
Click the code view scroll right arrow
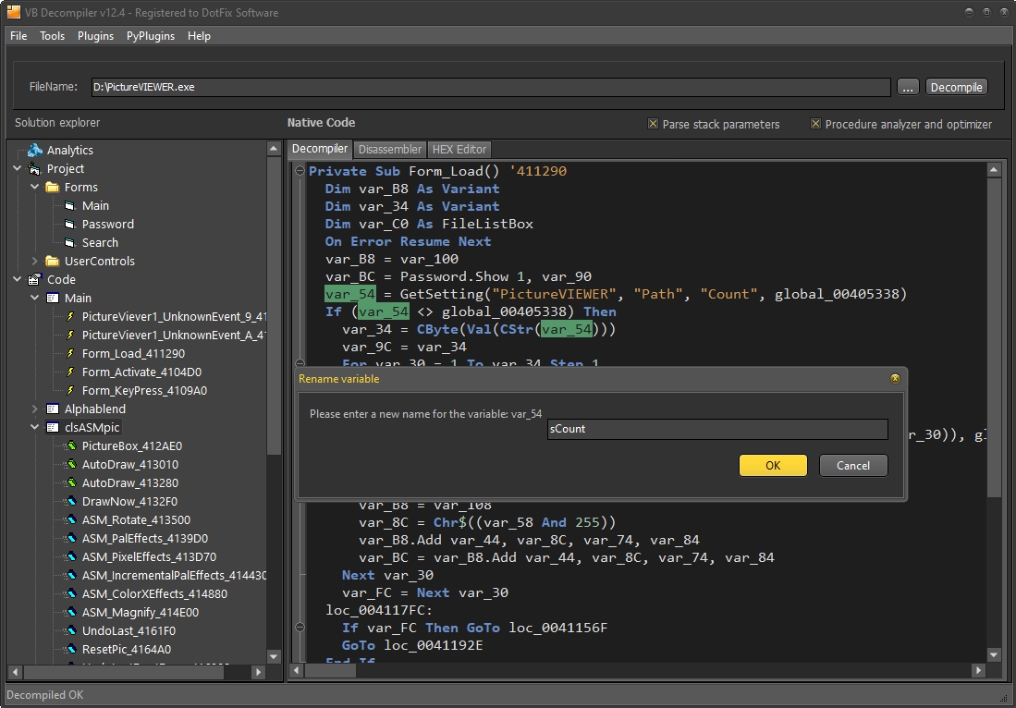(978, 670)
